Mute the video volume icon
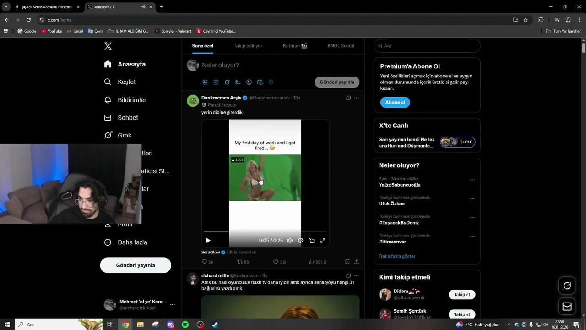This screenshot has height=330, width=586. click(x=289, y=241)
